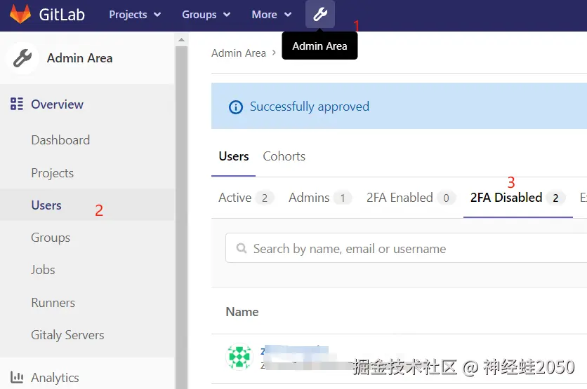
Task: Click the info icon in success alert
Action: (x=235, y=107)
